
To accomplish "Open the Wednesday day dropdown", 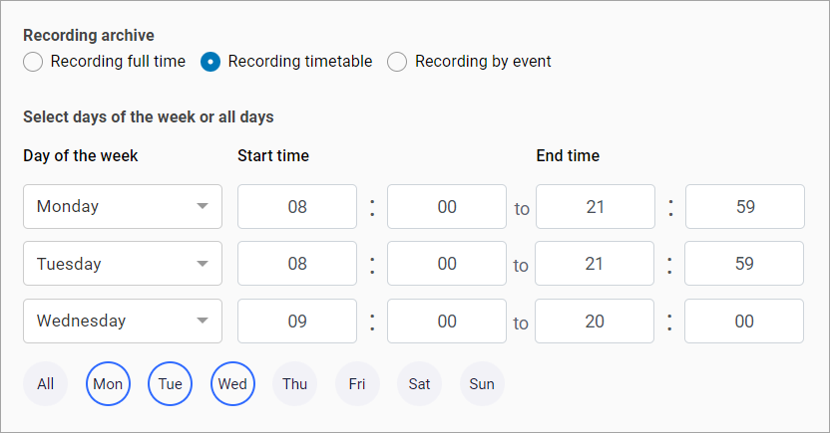I will point(122,322).
